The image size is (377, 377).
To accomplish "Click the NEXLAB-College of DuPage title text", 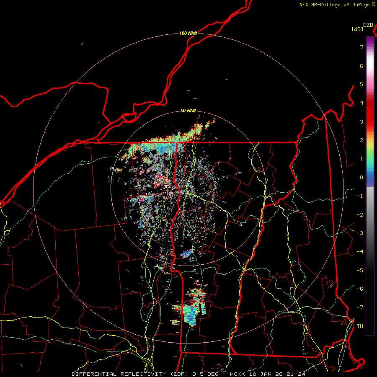I will pyautogui.click(x=335, y=5).
